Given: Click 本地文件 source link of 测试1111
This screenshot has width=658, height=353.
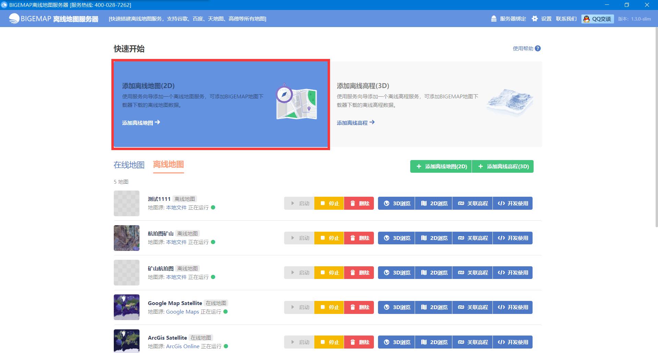Looking at the screenshot, I should pos(176,208).
